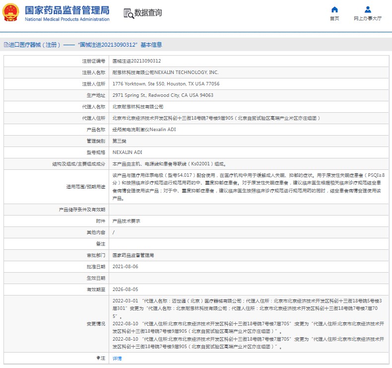
Task: Select model specification NEXALIN ADI
Action: pyautogui.click(x=127, y=152)
